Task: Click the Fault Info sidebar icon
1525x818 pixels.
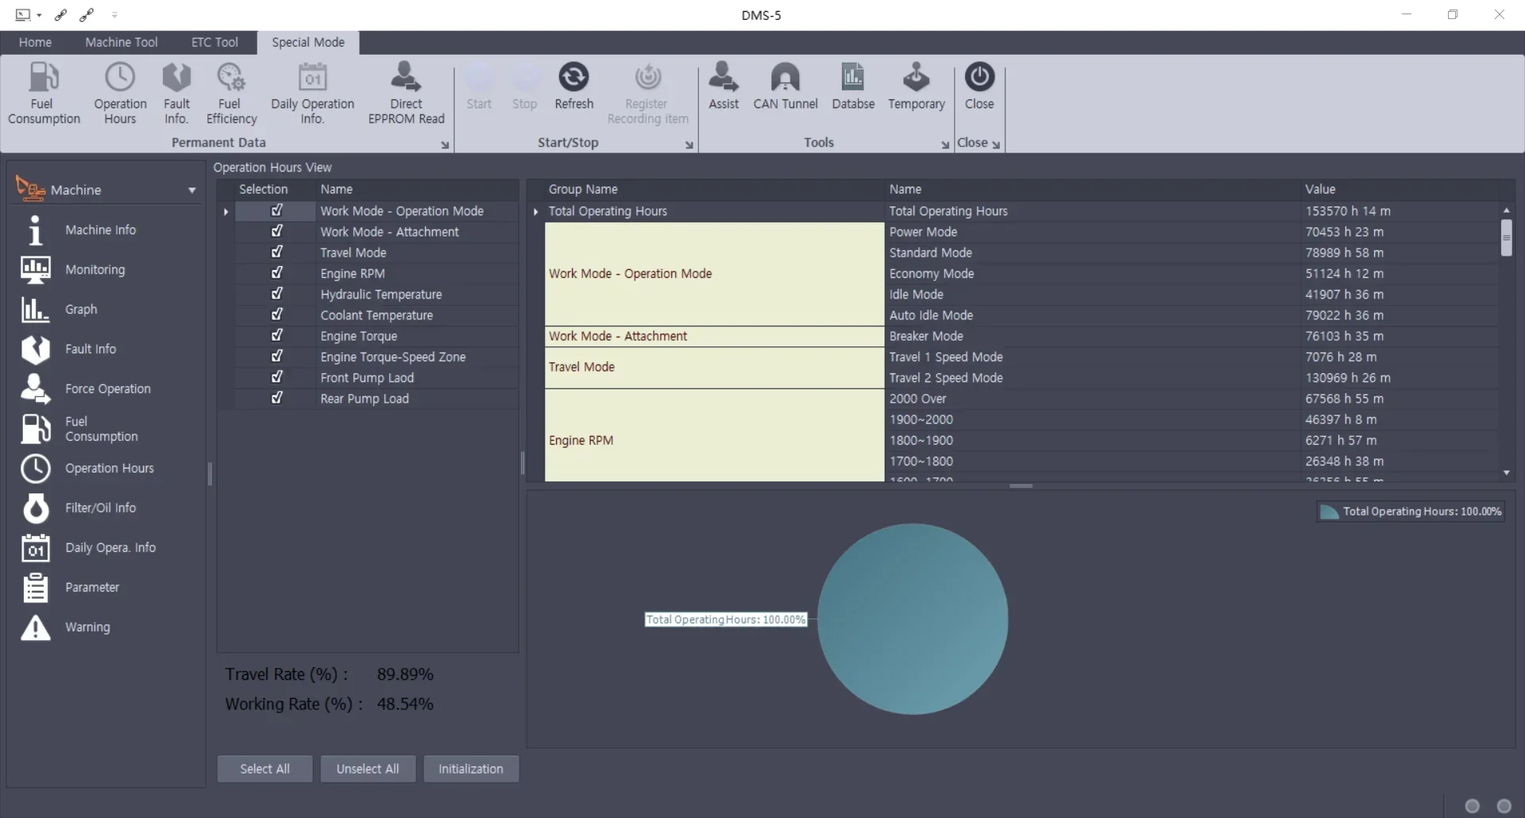Action: (x=36, y=349)
